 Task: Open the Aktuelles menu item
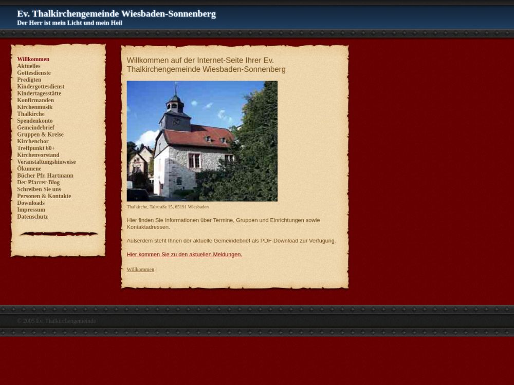click(29, 66)
